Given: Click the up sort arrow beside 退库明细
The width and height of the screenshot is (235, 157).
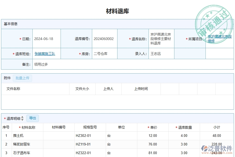Looking at the screenshot, I should pyautogui.click(x=22, y=117).
